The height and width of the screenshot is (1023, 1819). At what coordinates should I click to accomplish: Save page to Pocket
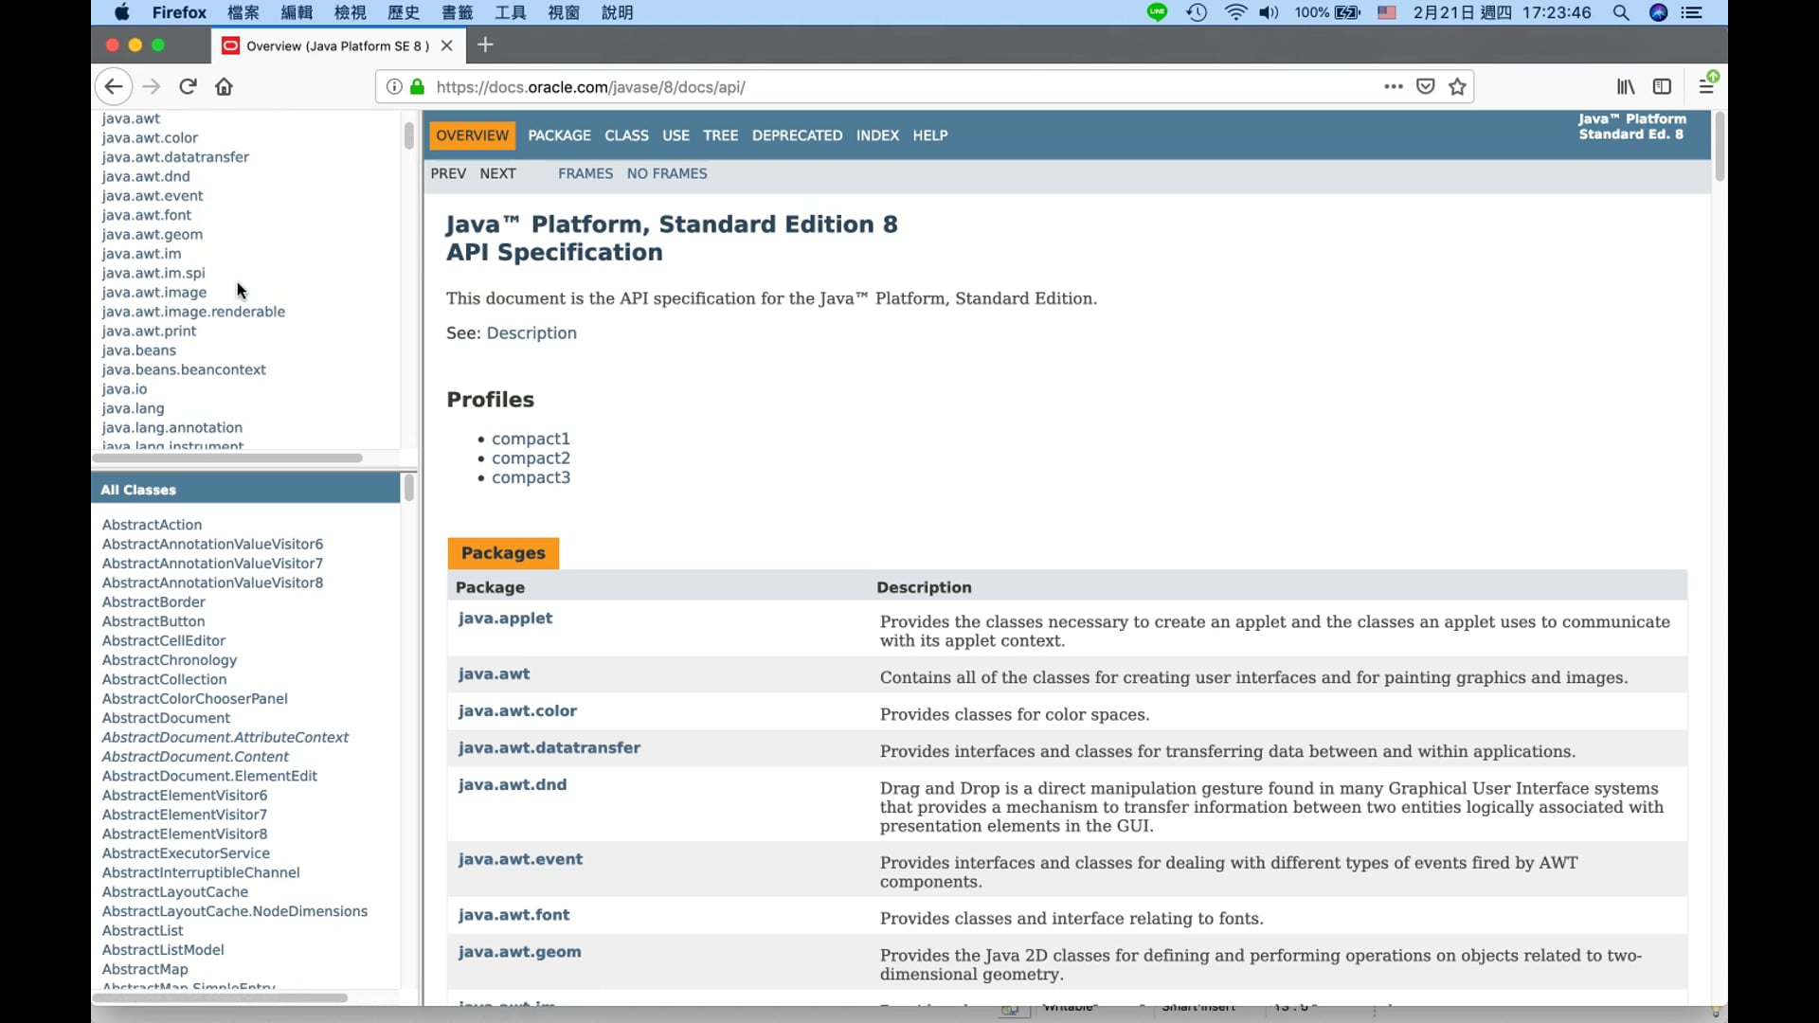(1425, 87)
